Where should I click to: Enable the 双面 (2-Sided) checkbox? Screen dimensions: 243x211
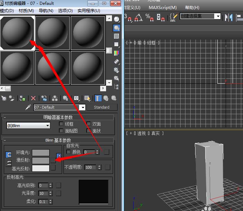pos(88,124)
